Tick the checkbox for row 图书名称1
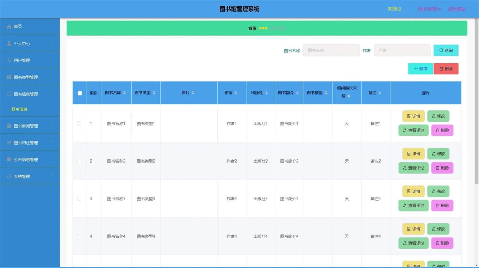Viewport: 479px width, 268px height. point(79,123)
